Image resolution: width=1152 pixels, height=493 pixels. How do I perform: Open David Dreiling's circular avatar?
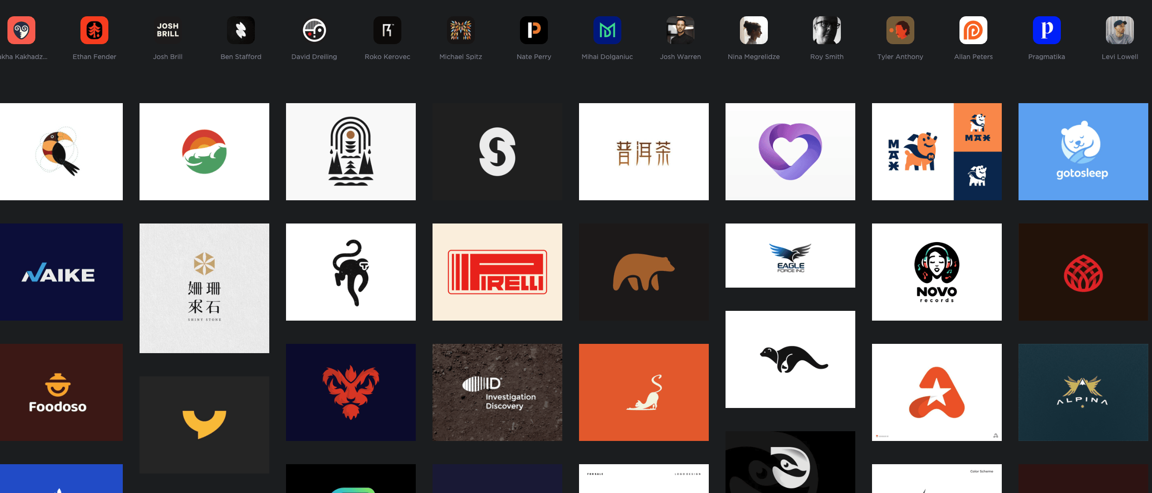314,30
